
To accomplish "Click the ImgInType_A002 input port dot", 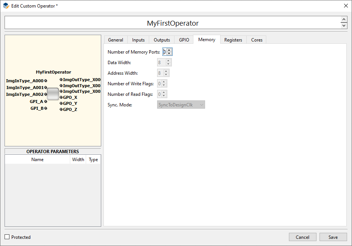I will click(x=46, y=94).
